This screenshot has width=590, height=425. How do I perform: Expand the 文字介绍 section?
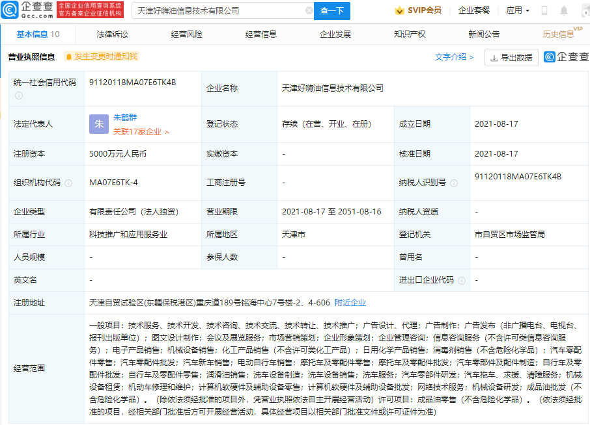tap(454, 57)
